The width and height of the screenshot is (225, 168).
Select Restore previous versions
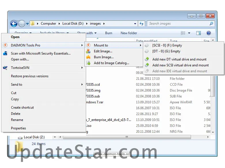point(30,76)
